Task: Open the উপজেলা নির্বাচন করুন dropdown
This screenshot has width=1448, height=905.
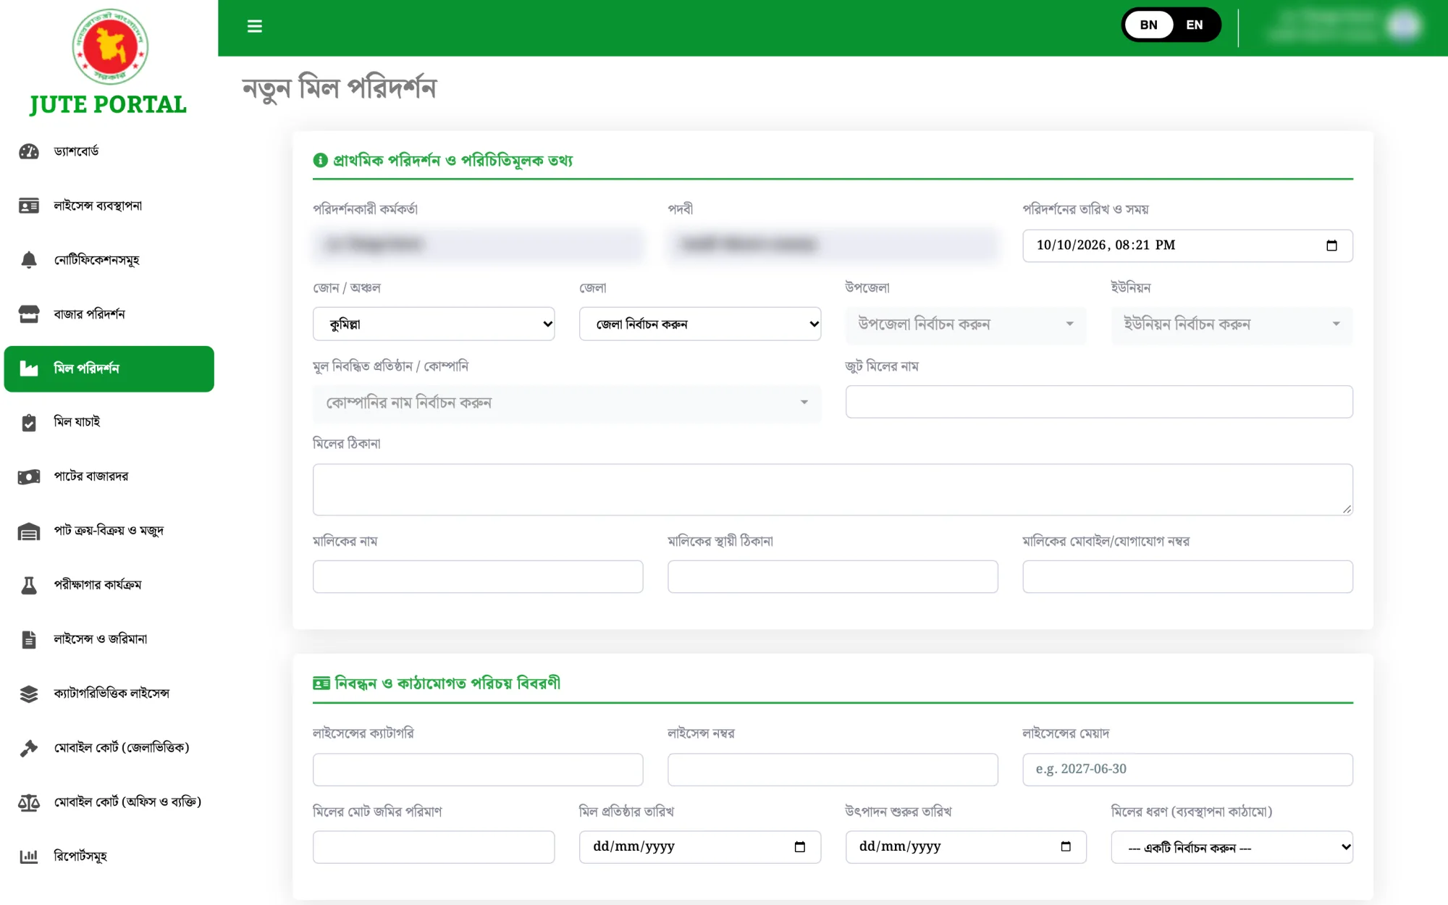Action: 966,324
